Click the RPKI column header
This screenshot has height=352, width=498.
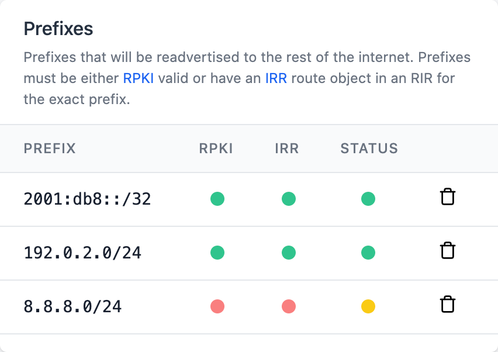(216, 149)
